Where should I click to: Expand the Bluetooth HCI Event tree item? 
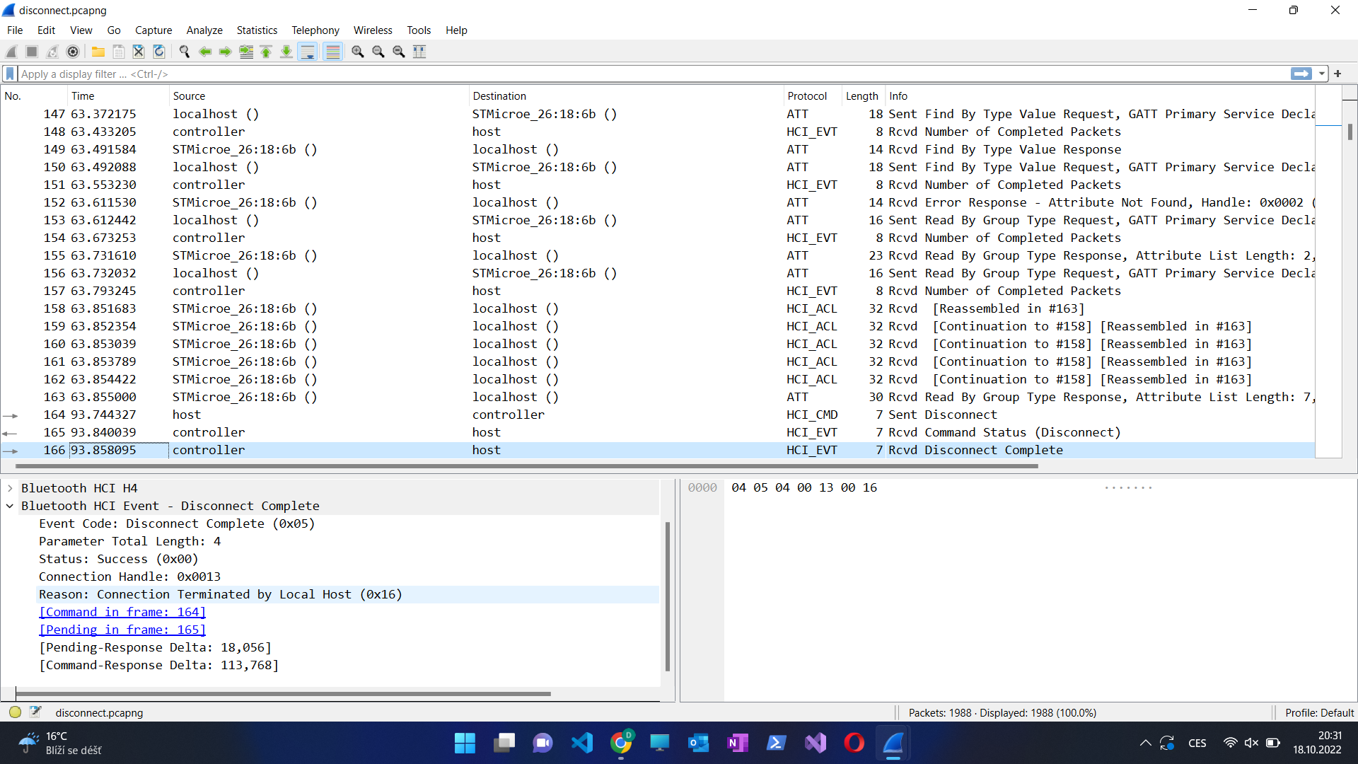9,506
